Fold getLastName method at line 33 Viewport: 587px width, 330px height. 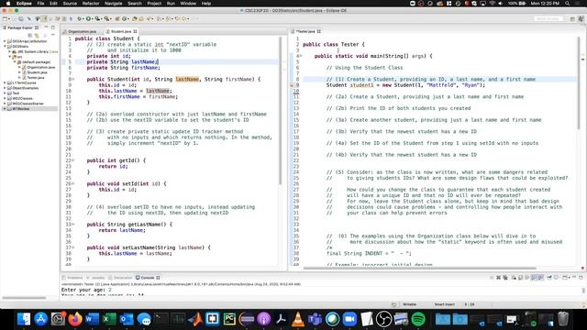coord(73,225)
